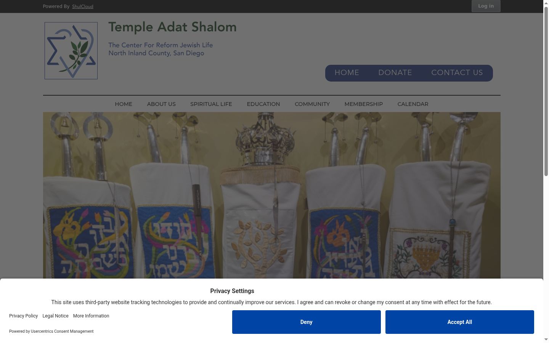
Task: Go to CONTACT US
Action: (x=457, y=73)
